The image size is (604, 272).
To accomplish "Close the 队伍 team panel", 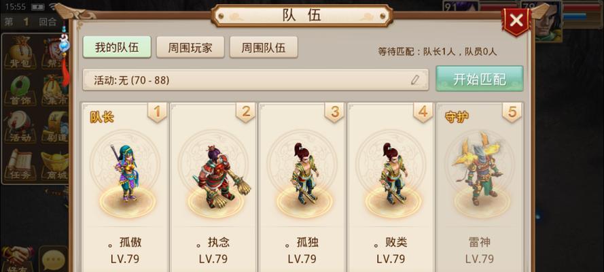I will (x=516, y=20).
